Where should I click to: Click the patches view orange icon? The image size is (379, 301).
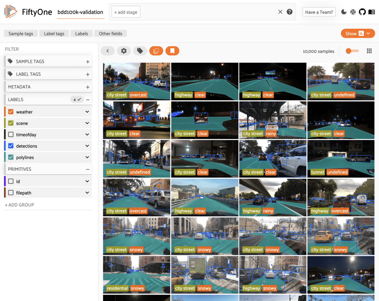point(156,51)
